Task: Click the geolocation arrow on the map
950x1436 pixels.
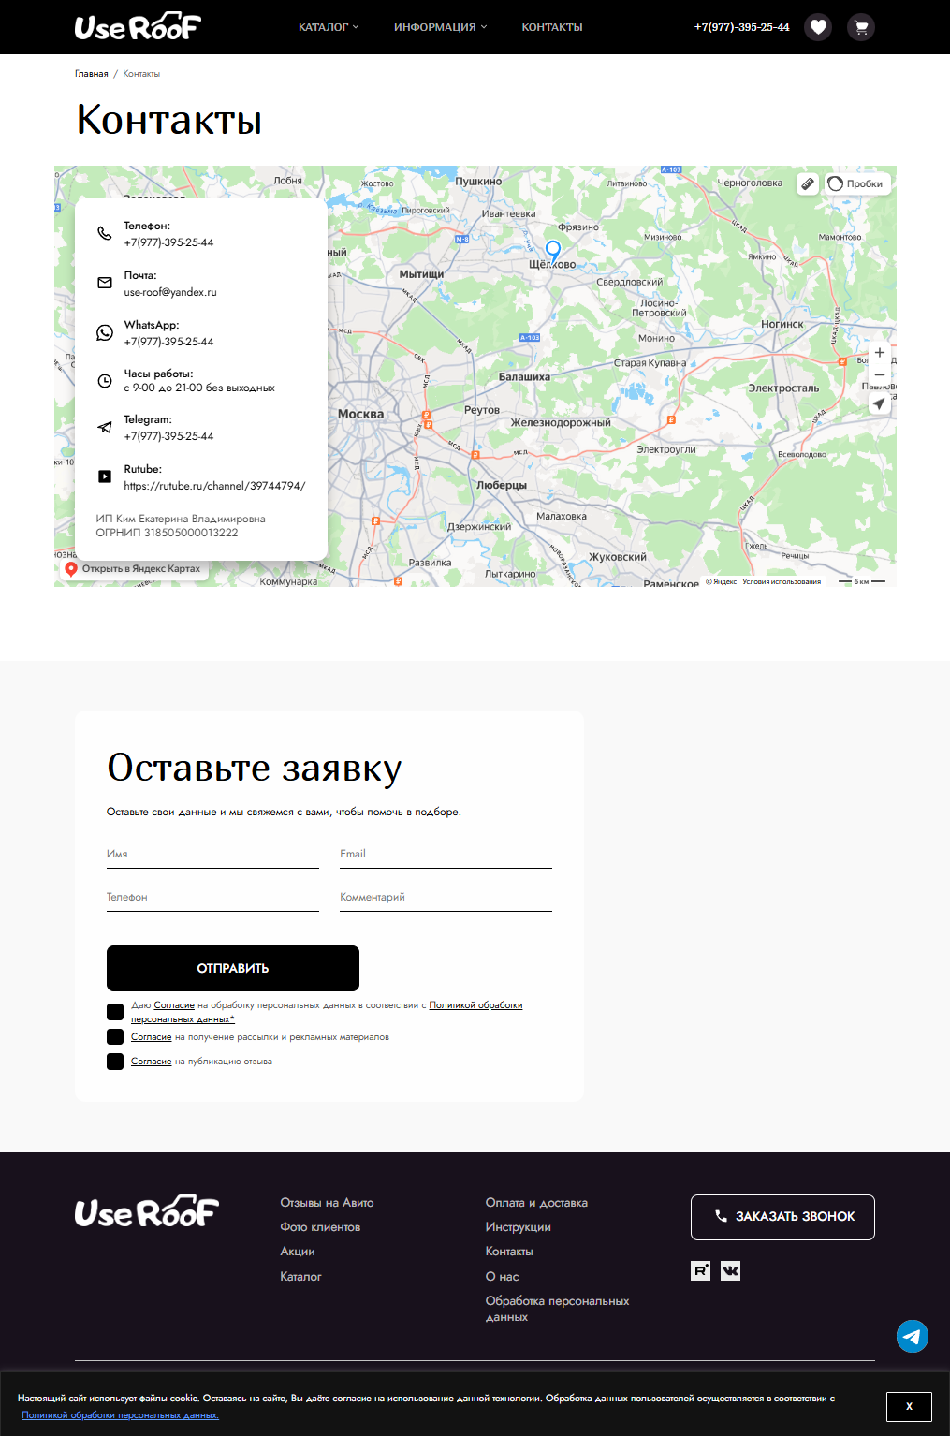Action: tap(878, 403)
